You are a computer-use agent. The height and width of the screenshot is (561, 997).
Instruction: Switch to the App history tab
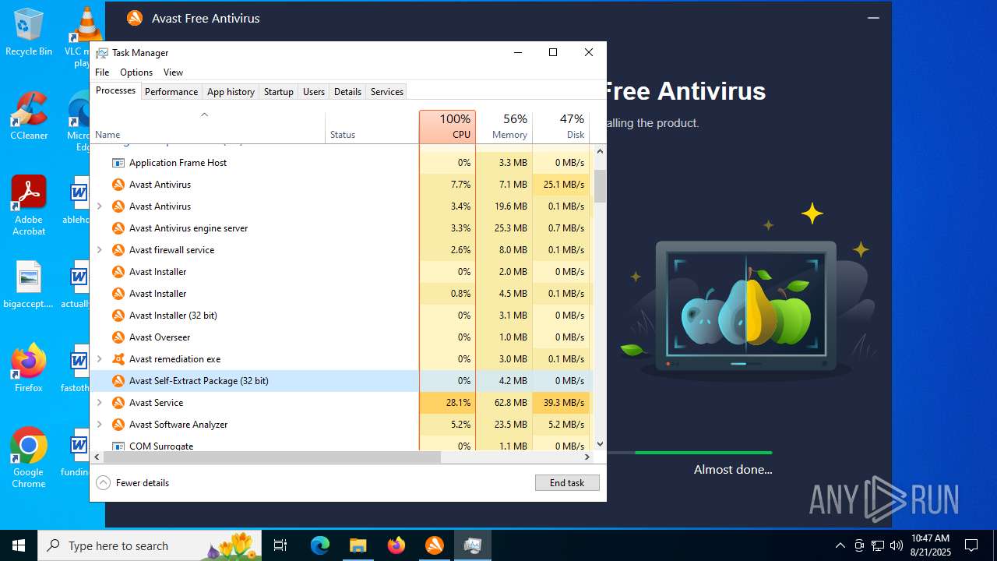[x=231, y=91]
